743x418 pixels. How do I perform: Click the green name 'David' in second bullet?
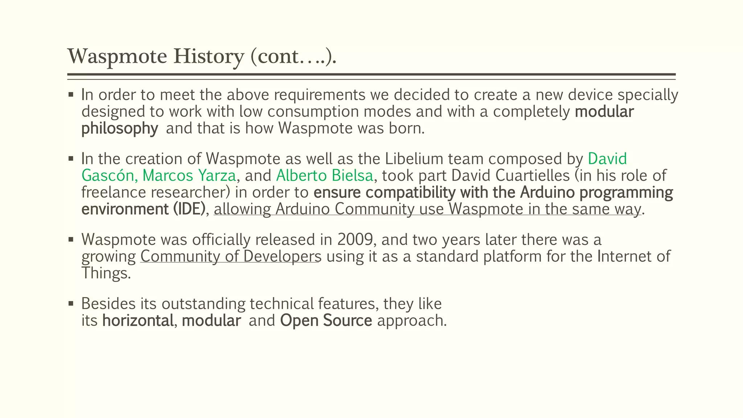coord(607,159)
